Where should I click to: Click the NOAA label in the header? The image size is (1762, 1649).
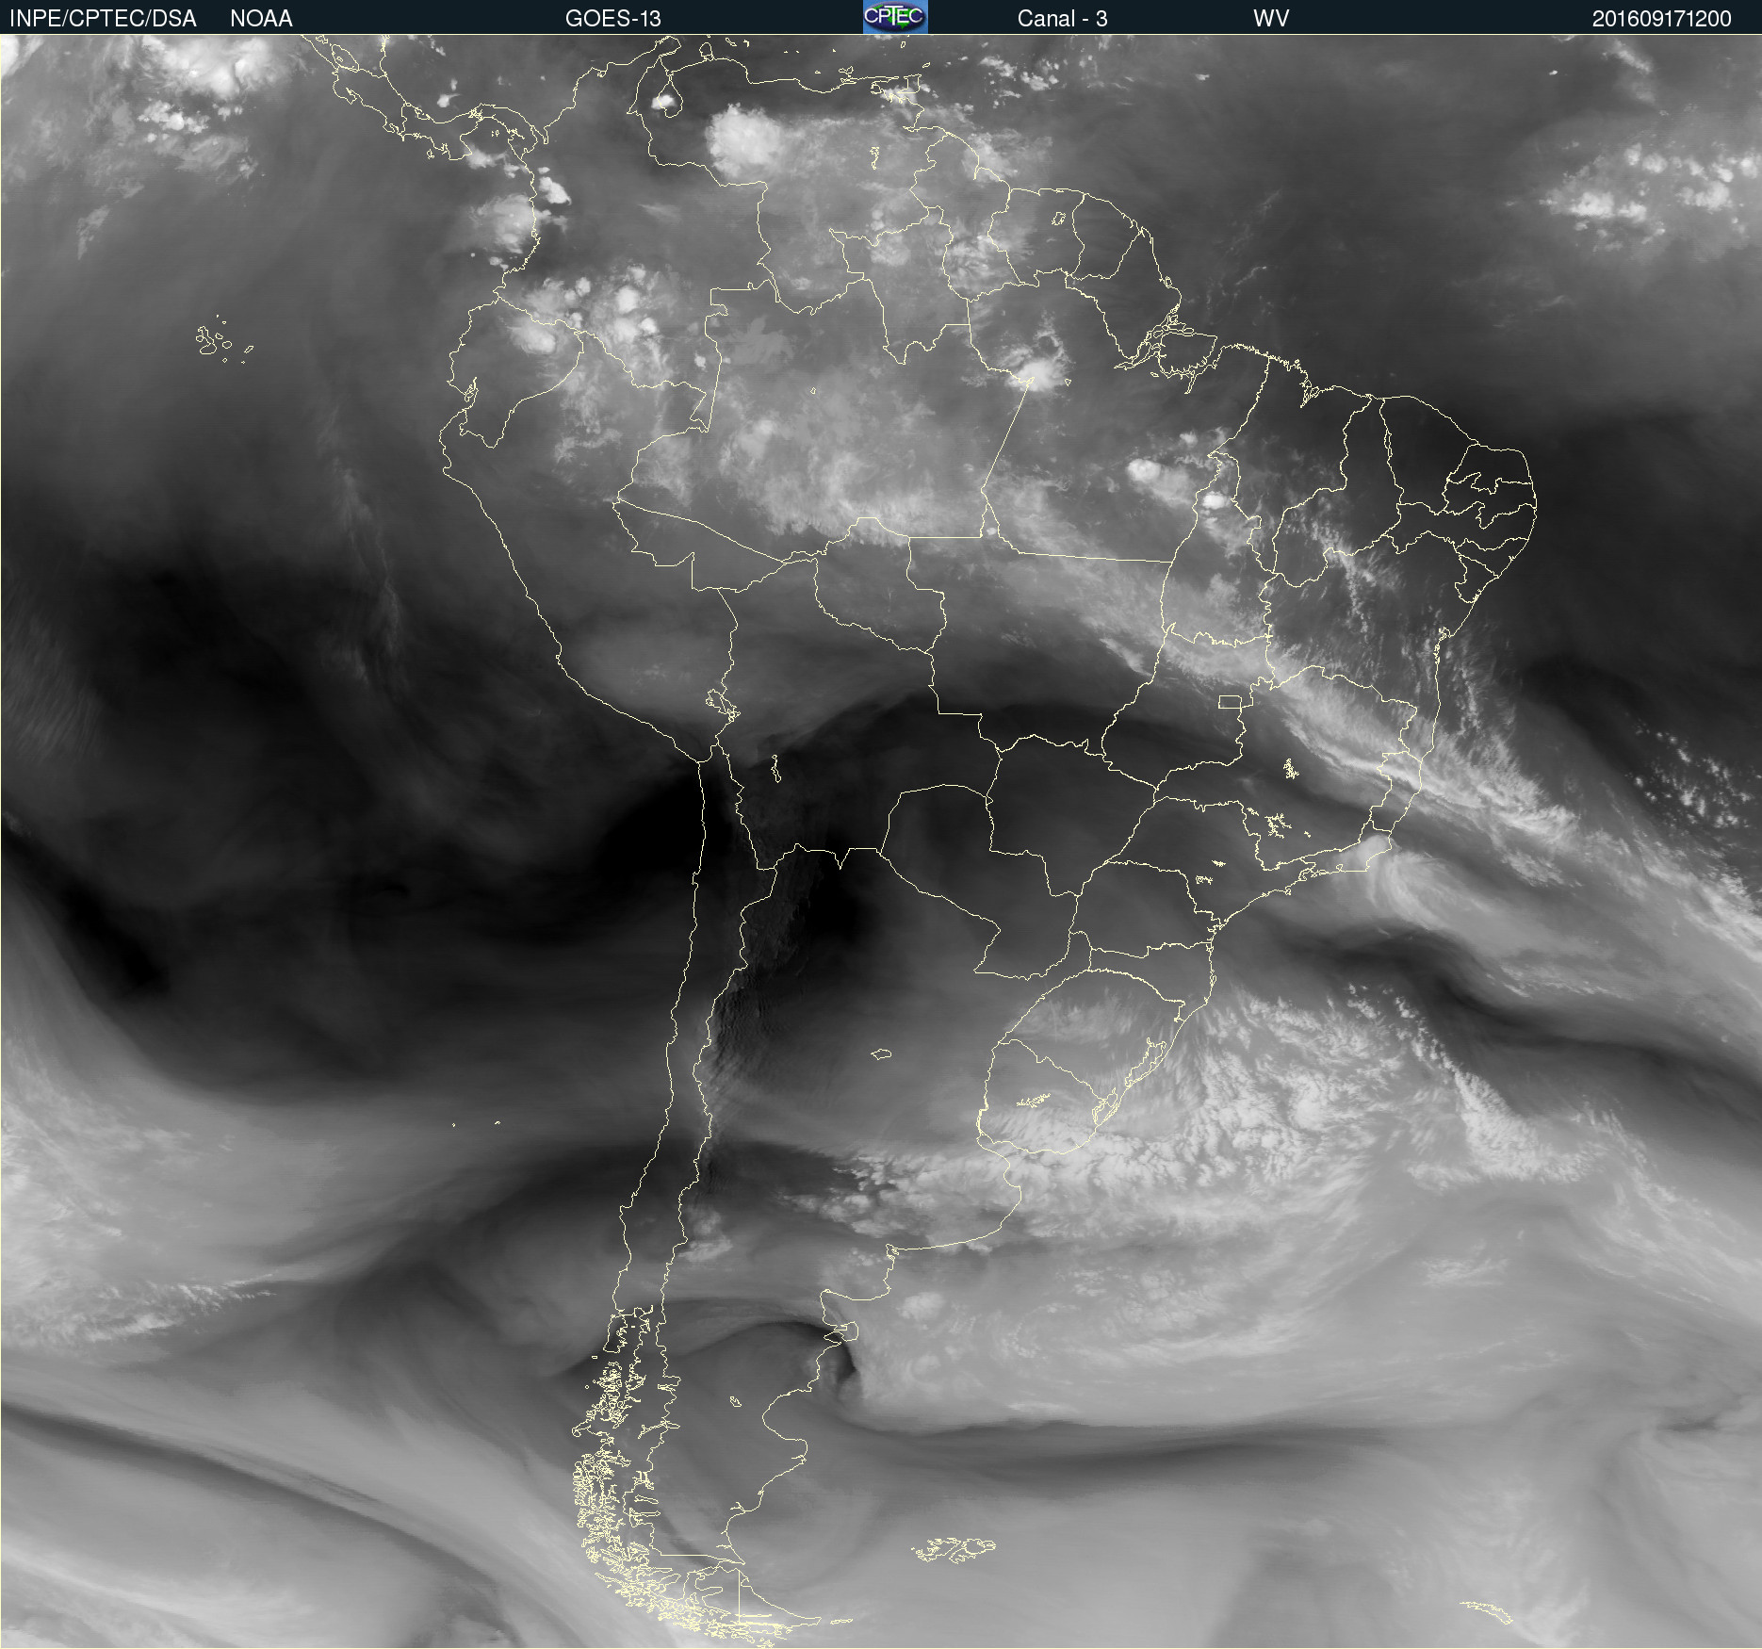click(x=261, y=19)
